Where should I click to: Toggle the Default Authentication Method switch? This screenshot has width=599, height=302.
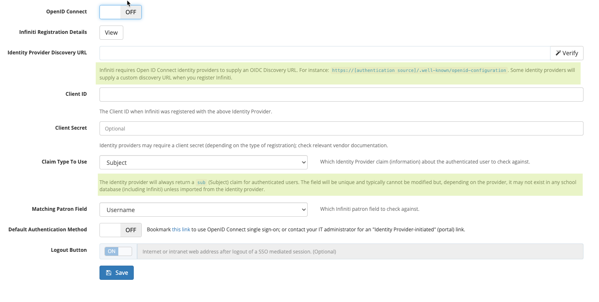120,230
